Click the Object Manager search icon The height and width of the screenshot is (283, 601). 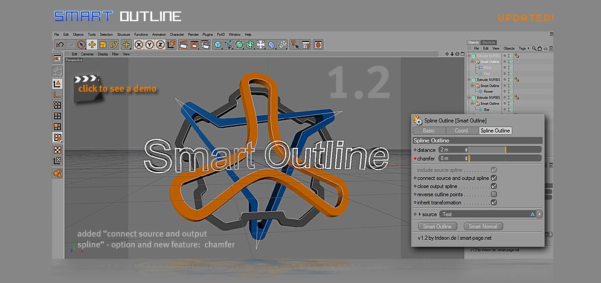[534, 49]
